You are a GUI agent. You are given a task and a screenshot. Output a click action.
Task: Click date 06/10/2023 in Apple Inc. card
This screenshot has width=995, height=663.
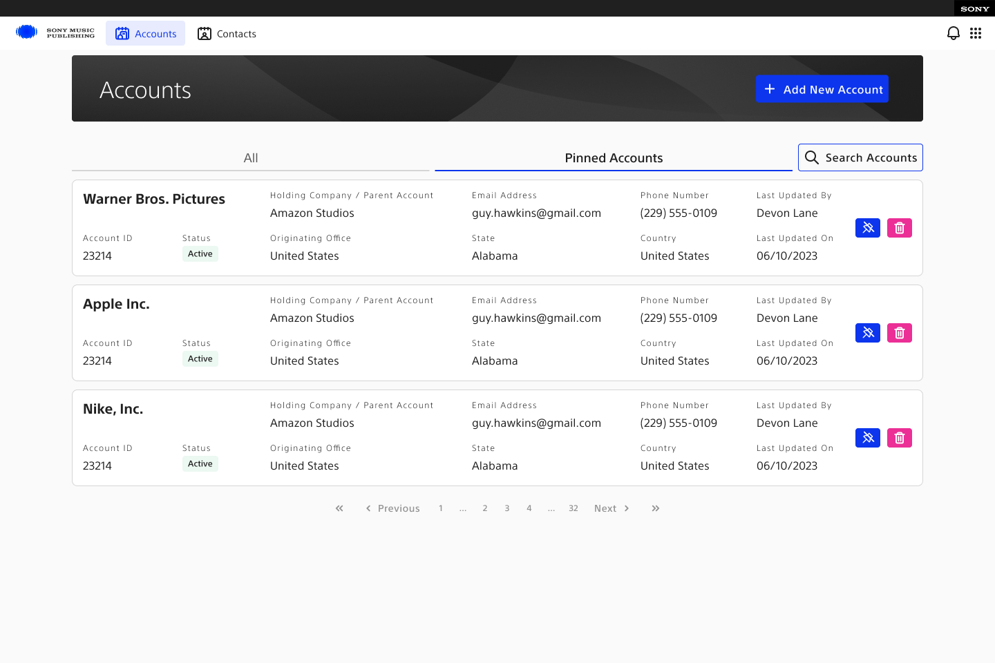(x=787, y=361)
